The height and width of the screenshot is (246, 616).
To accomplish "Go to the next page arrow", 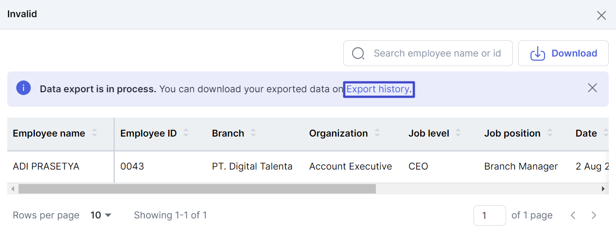I will click(594, 215).
